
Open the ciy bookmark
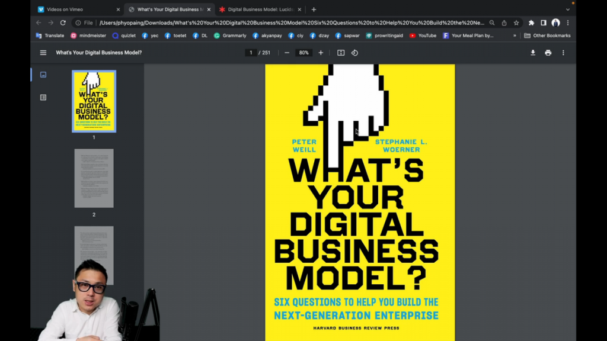(296, 36)
